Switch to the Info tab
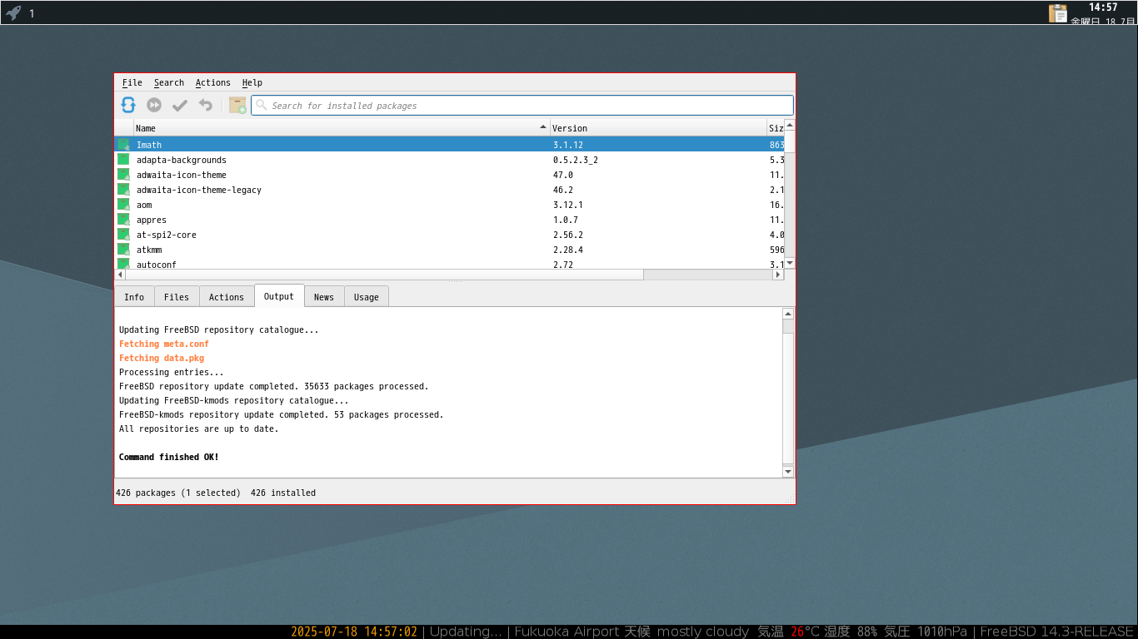This screenshot has height=639, width=1138. pos(134,297)
